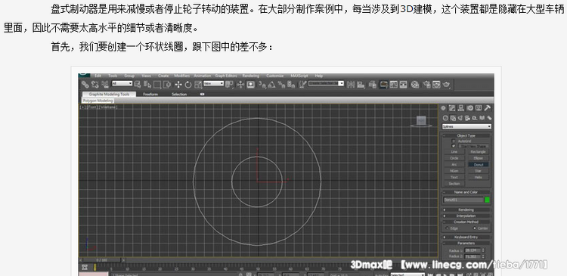The height and width of the screenshot is (276, 567).
Task: Toggle the Angle Snap icon
Action: point(272,85)
